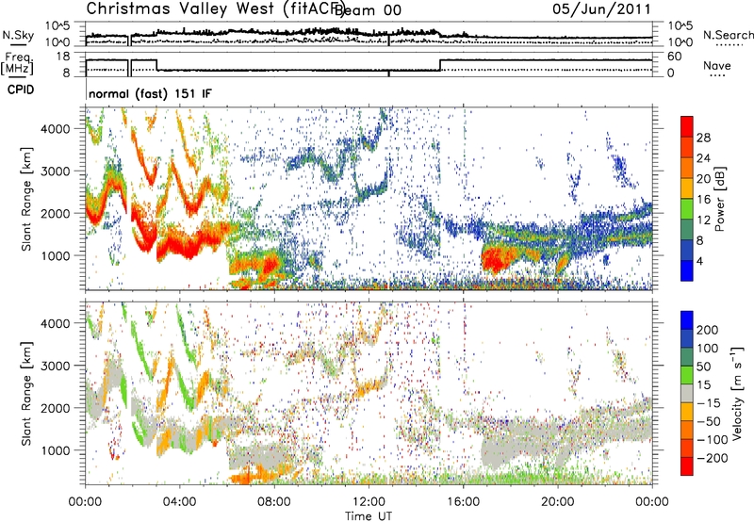Click the red 17:00 echo patch in power panel
Viewport: 754px width, 522px height.
tap(497, 259)
